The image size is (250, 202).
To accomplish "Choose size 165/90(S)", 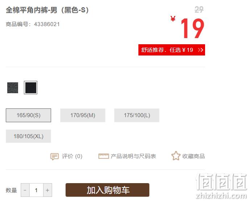I will pos(28,115).
